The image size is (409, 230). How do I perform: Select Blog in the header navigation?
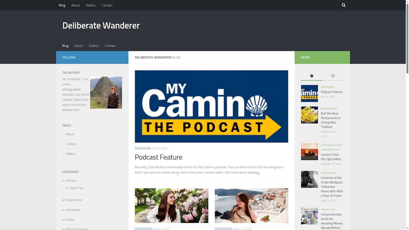coord(65,46)
